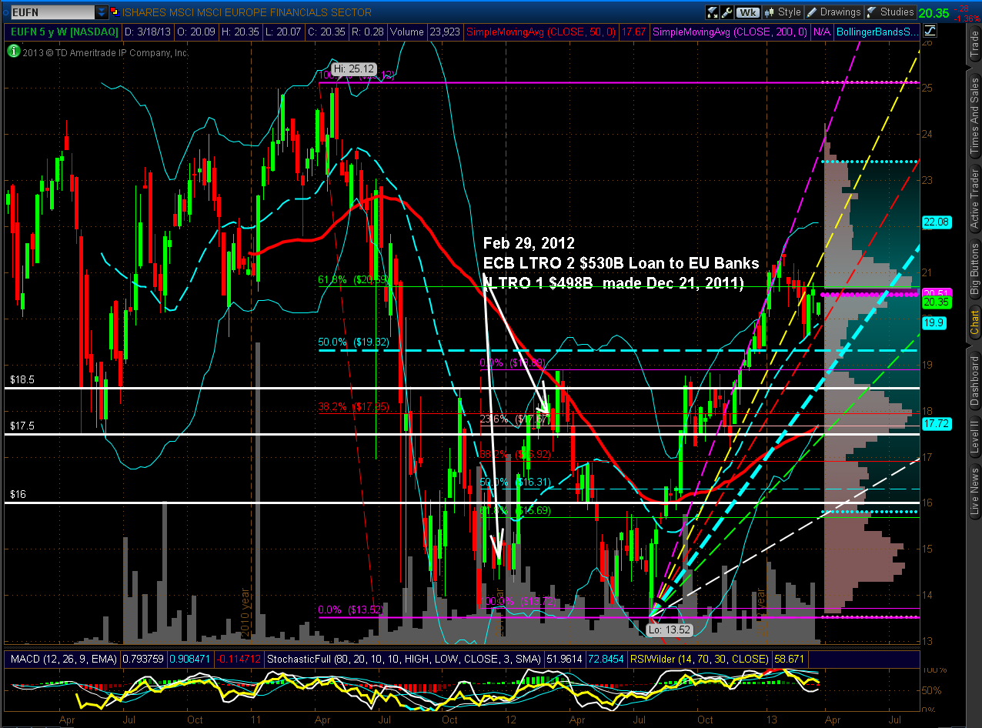
Task: Click the BollingerBands study label
Action: pyautogui.click(x=878, y=32)
